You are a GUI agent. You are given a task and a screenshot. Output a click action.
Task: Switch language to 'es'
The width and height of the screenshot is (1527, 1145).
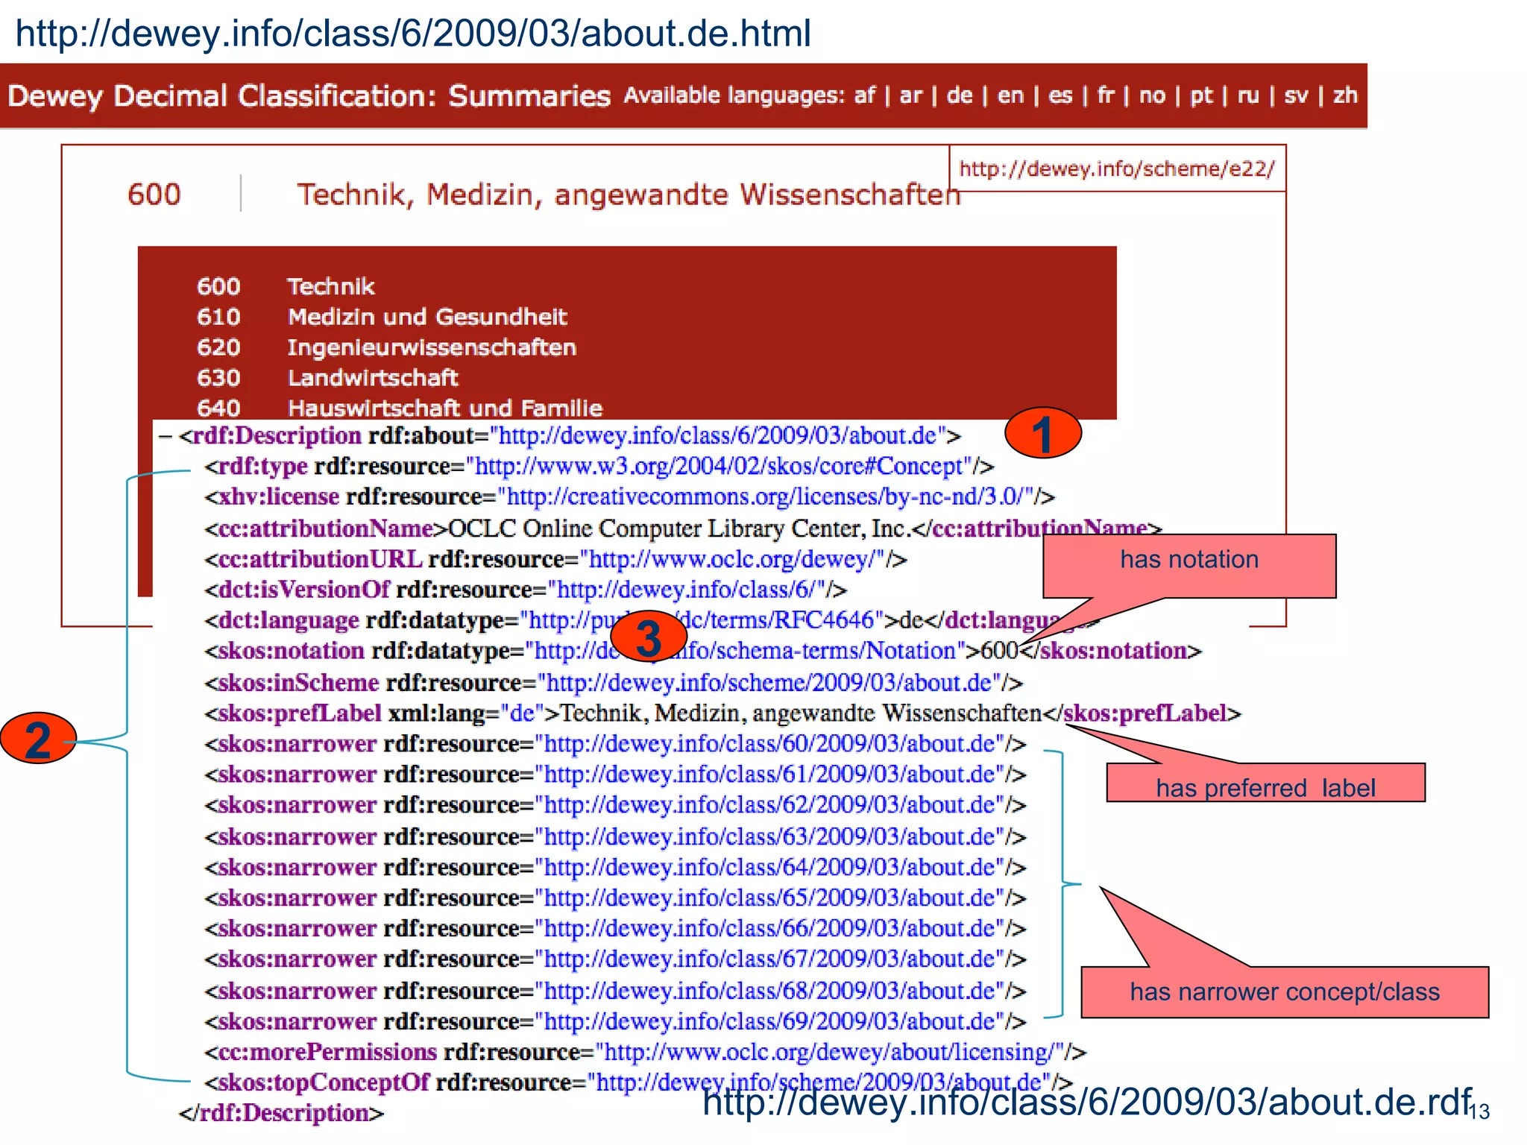coord(1060,96)
